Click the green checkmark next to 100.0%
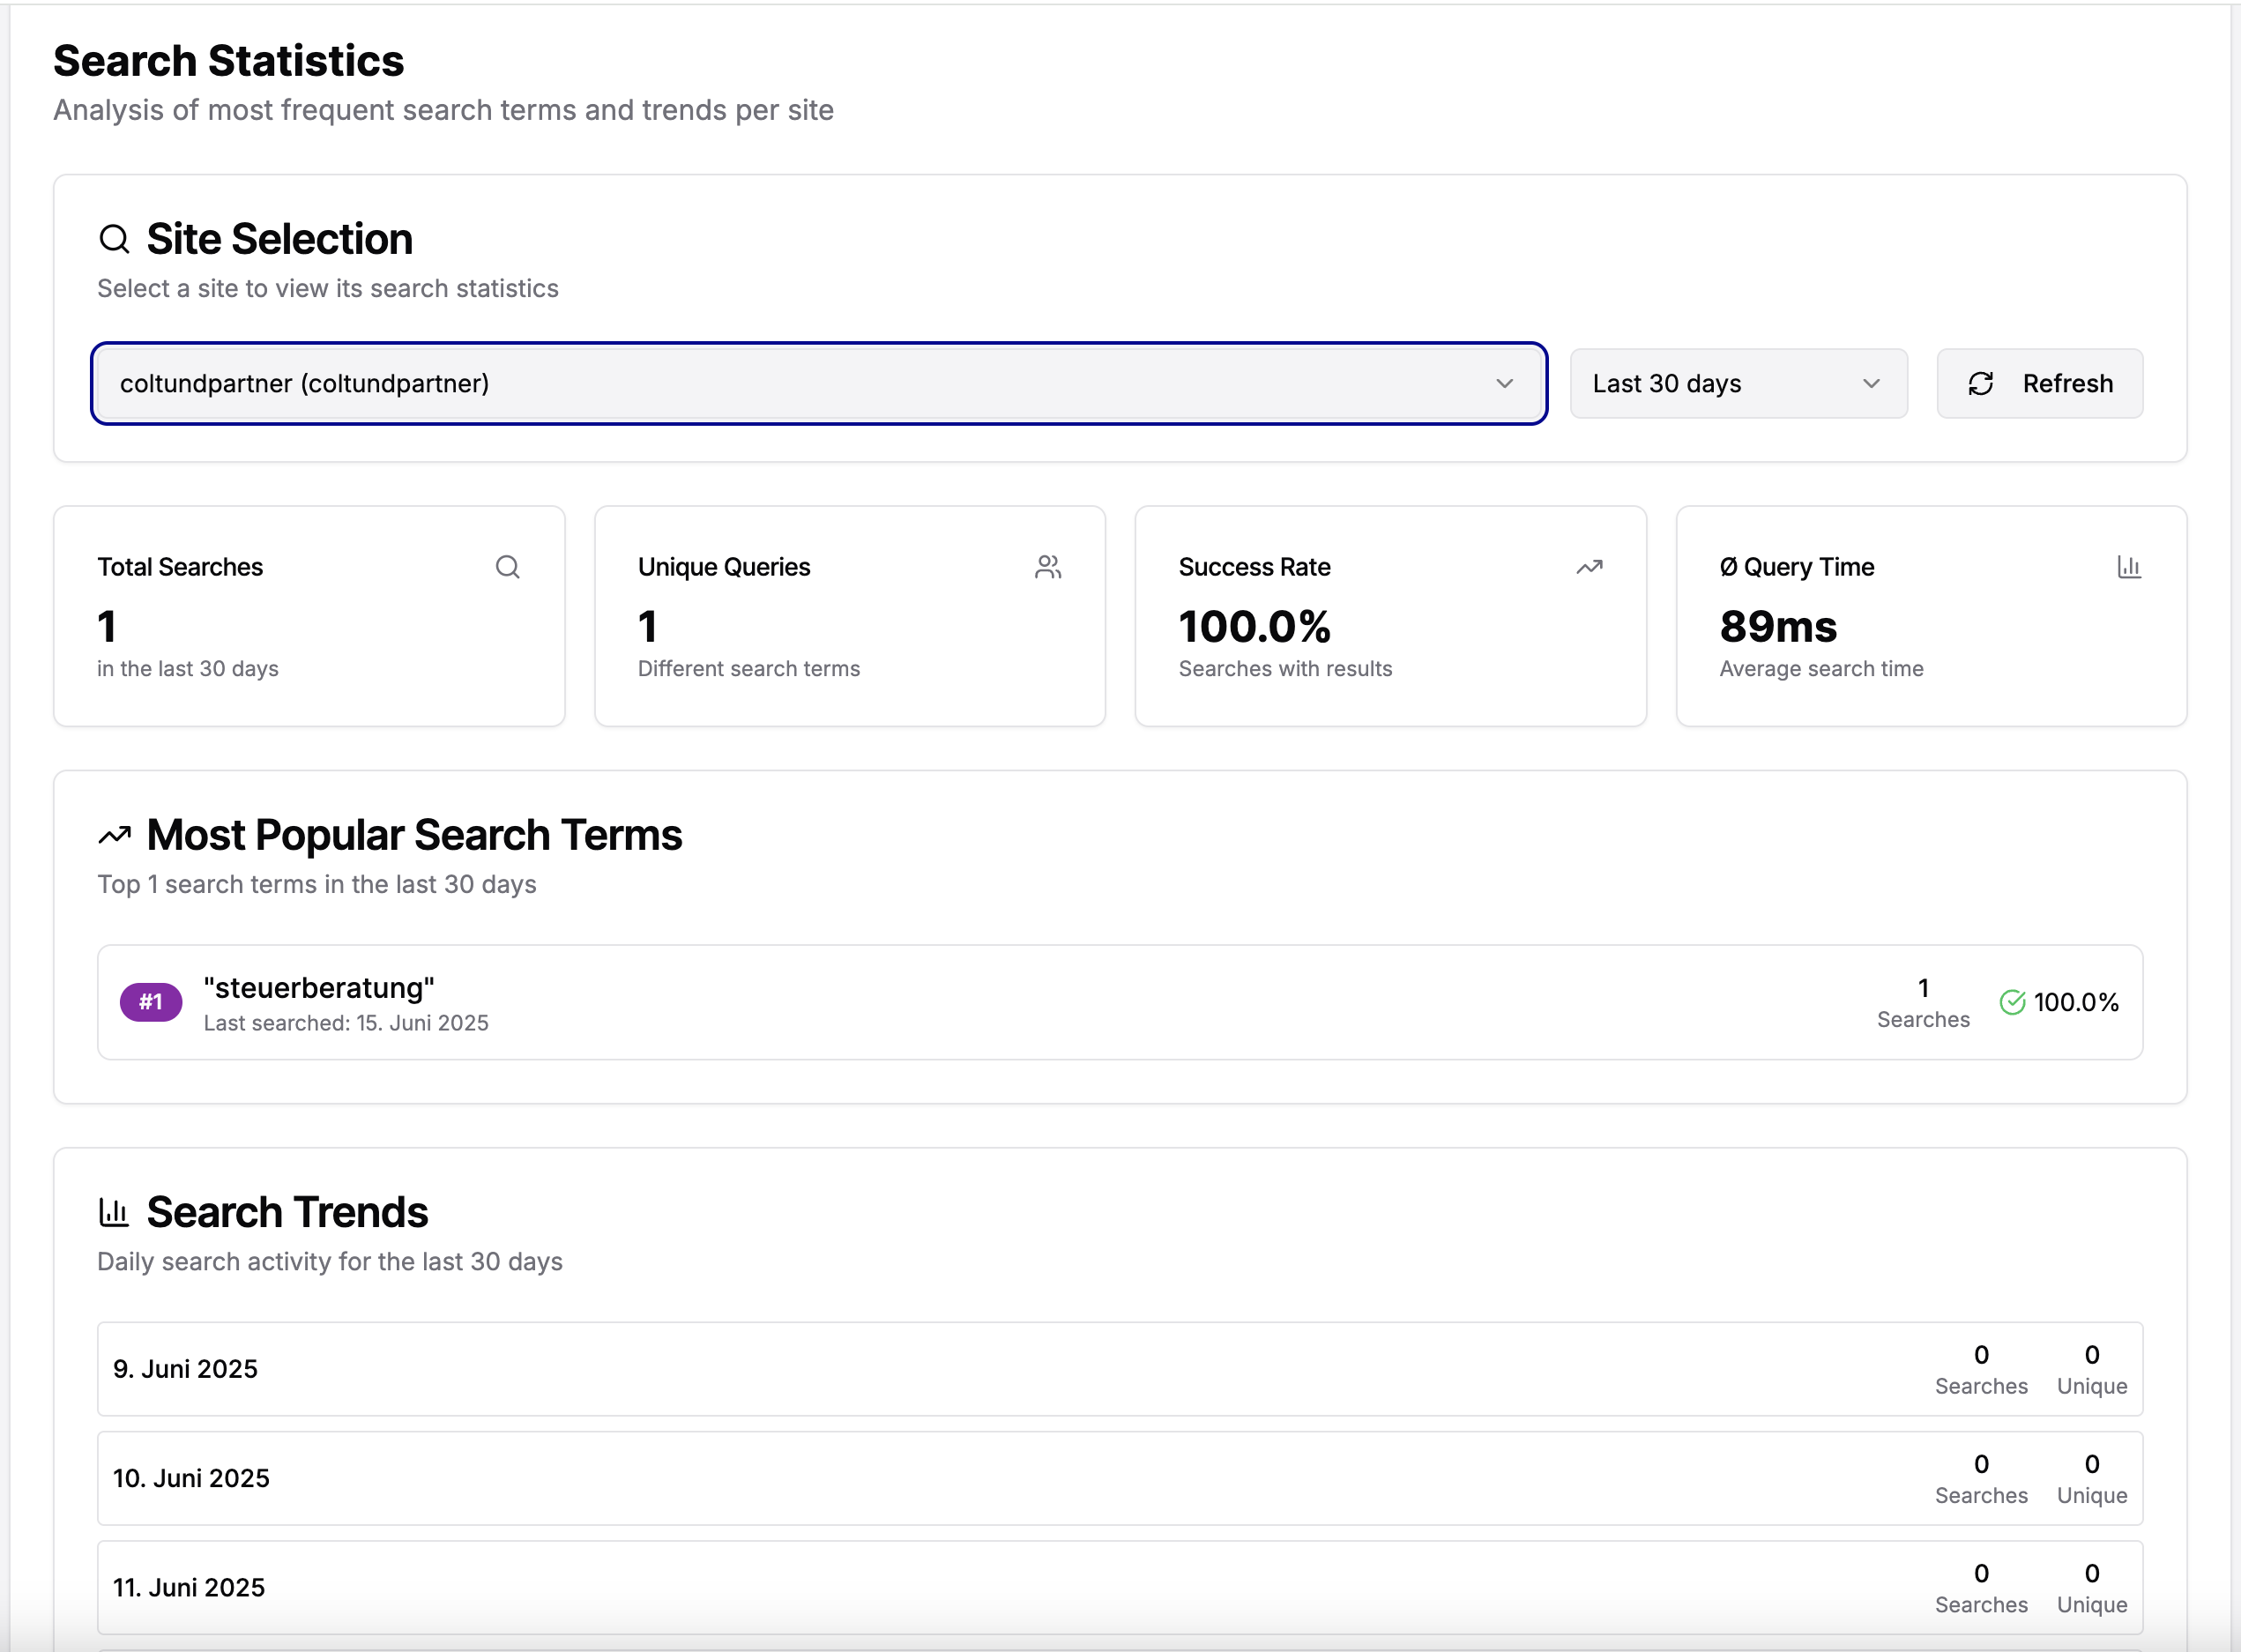This screenshot has width=2241, height=1652. tap(2013, 1002)
